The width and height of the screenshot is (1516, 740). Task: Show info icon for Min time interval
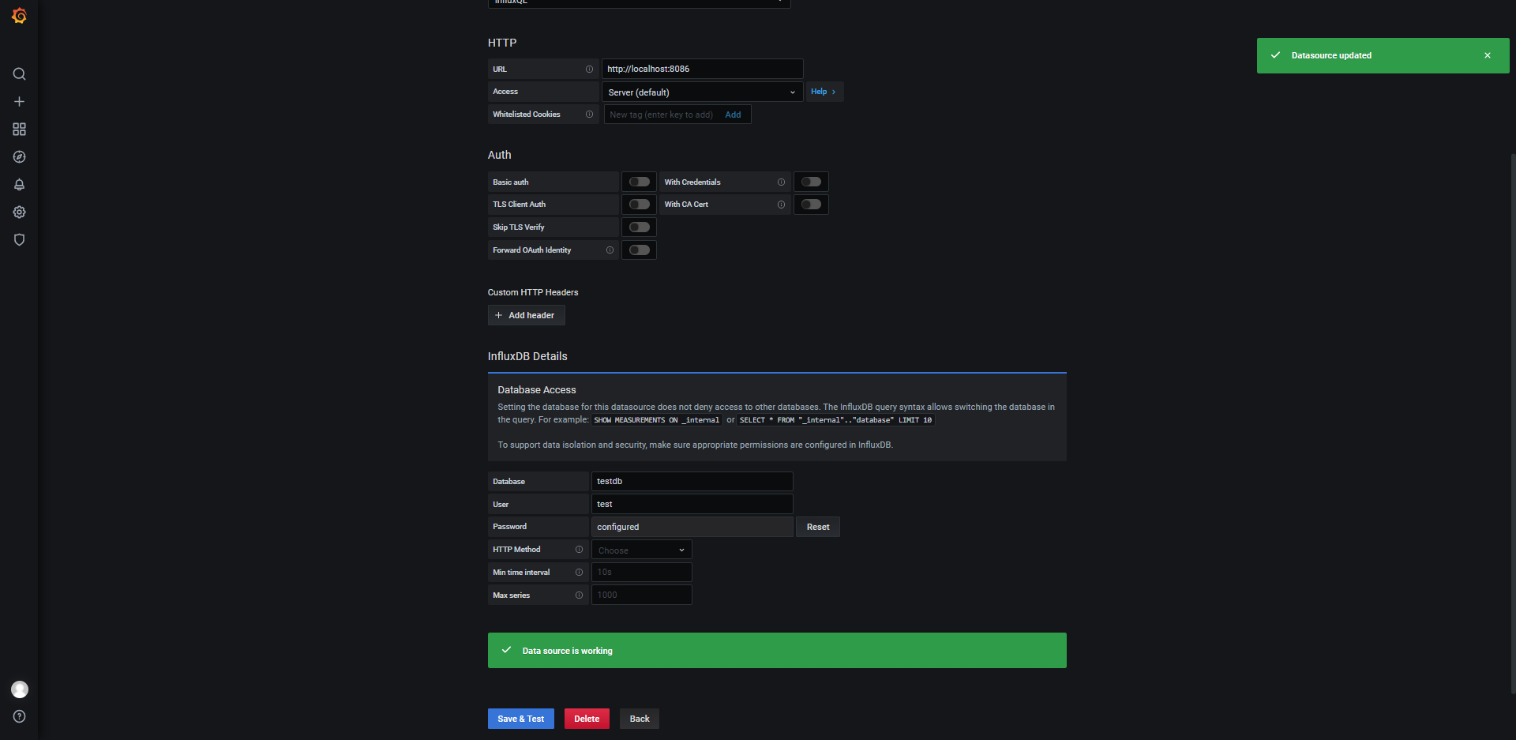tap(579, 573)
